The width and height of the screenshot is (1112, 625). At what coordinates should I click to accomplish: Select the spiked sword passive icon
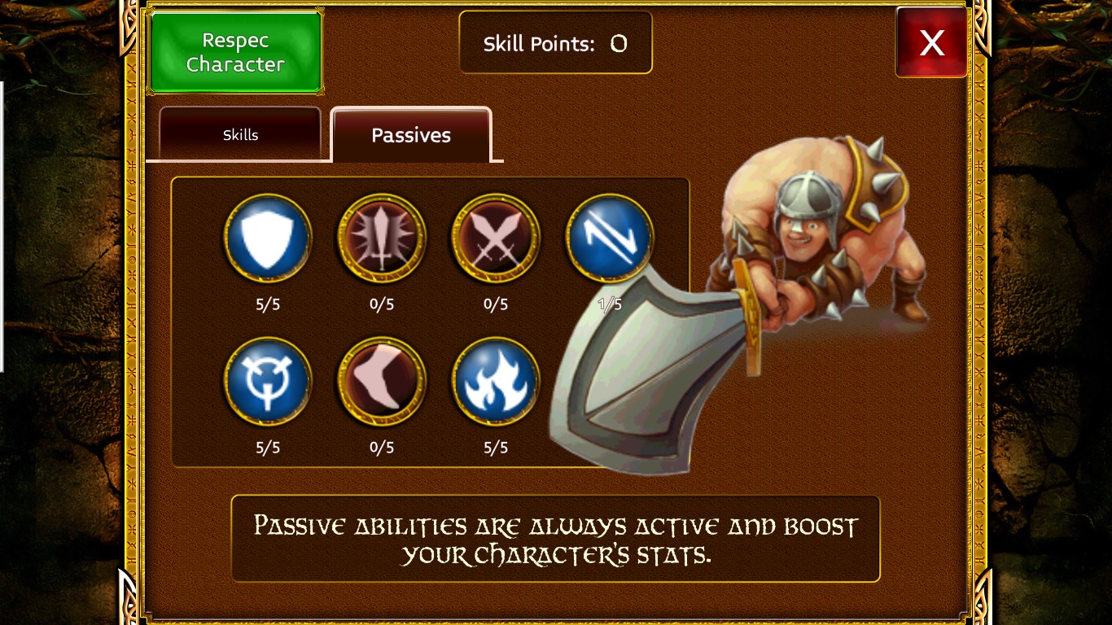[x=382, y=238]
